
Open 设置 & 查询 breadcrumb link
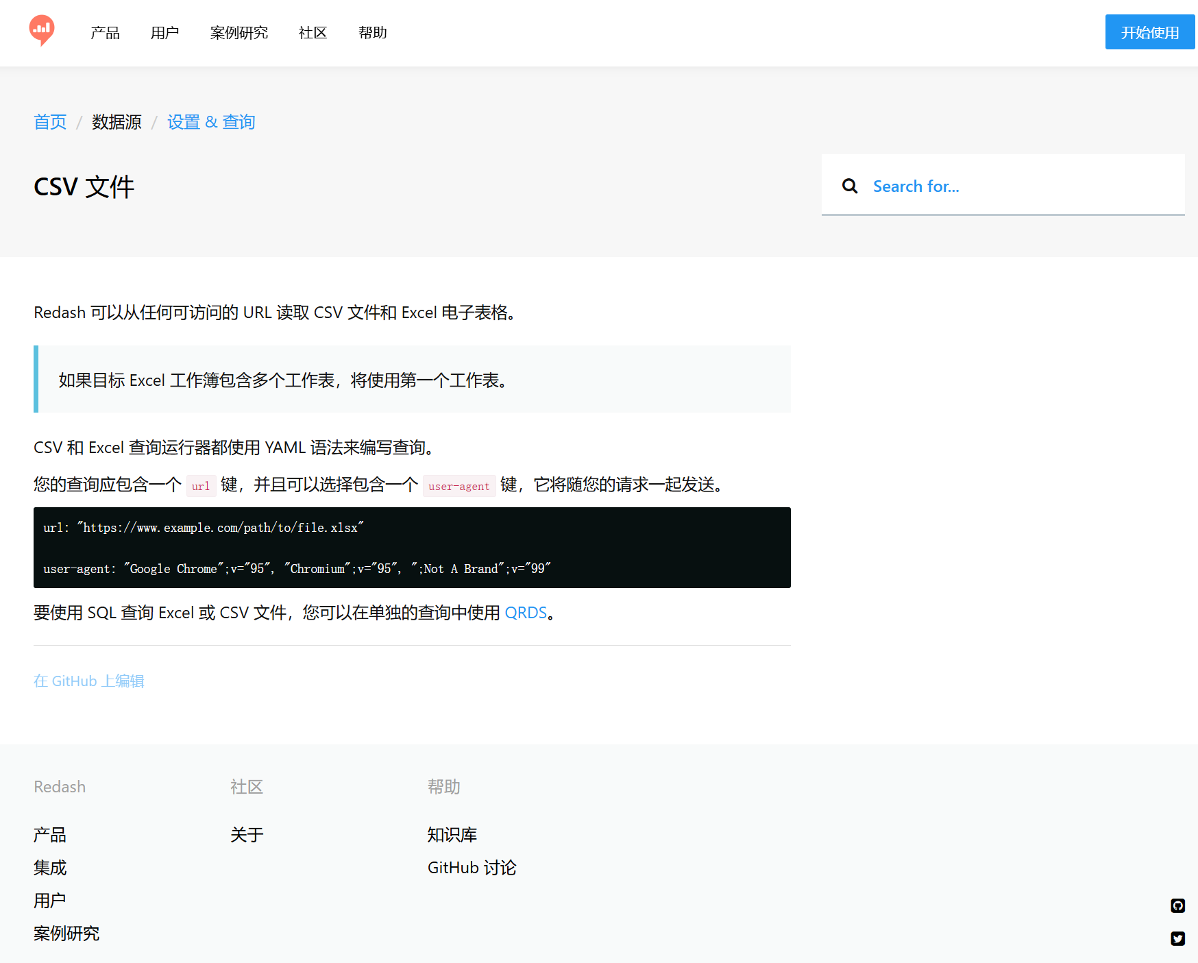(211, 122)
